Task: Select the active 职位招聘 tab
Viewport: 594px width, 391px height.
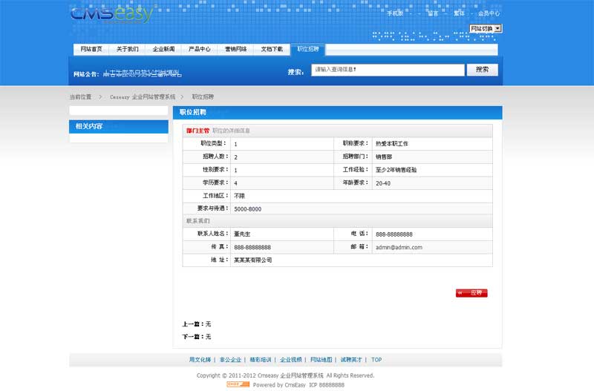Action: click(x=308, y=49)
